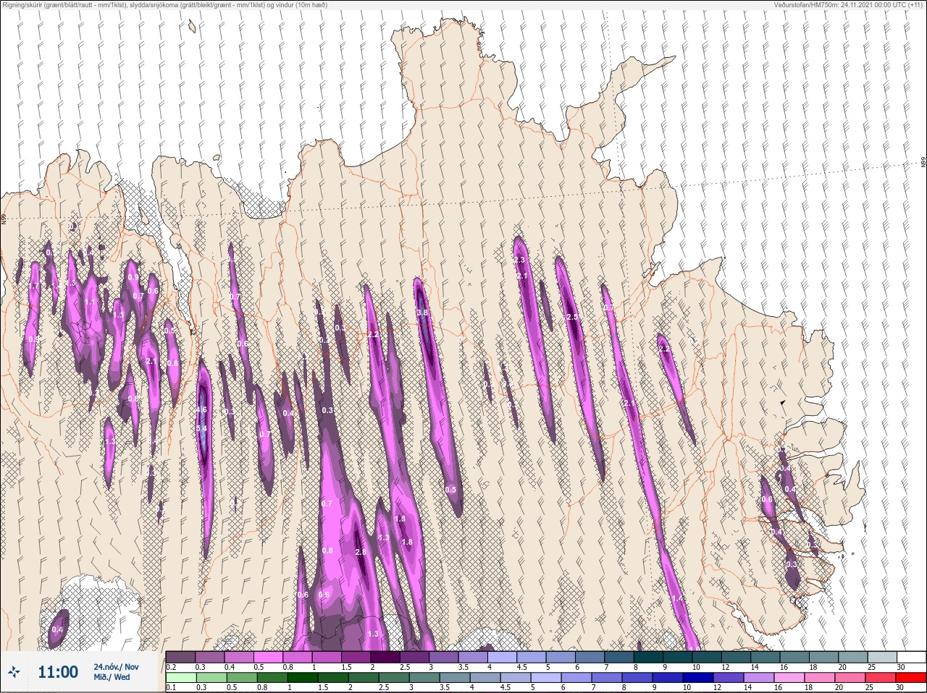Click the bright magenta 0.5 swatch in upper legend

pos(268,657)
